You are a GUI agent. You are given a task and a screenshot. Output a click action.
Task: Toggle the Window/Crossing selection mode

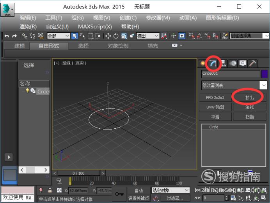point(98,36)
